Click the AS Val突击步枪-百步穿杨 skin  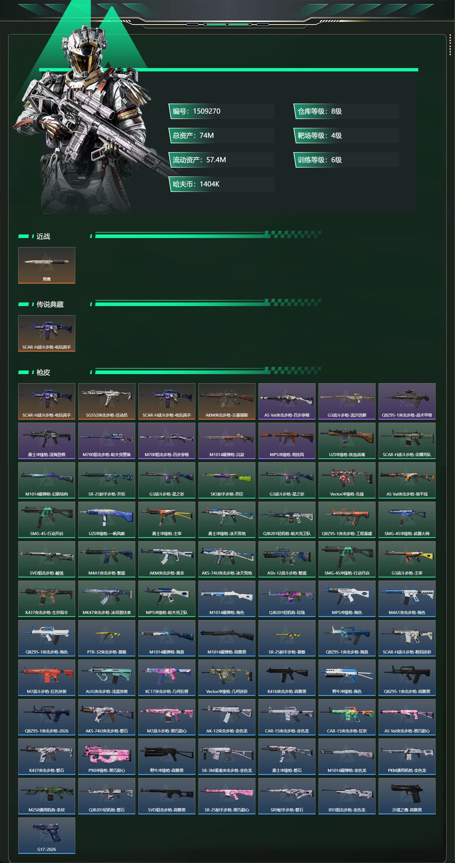tap(287, 401)
